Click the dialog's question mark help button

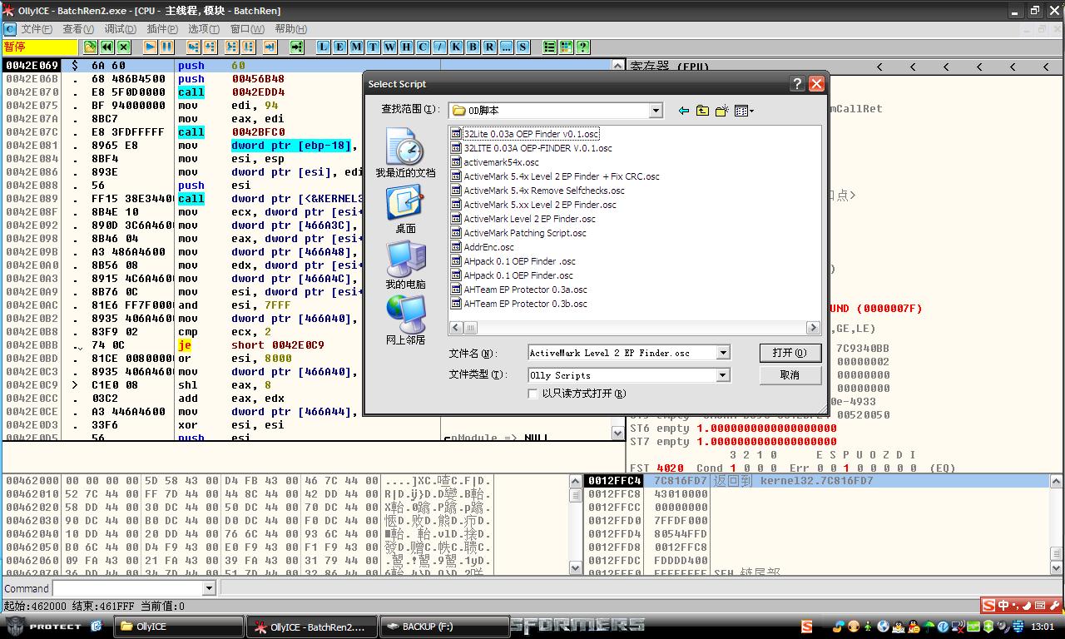pyautogui.click(x=797, y=83)
